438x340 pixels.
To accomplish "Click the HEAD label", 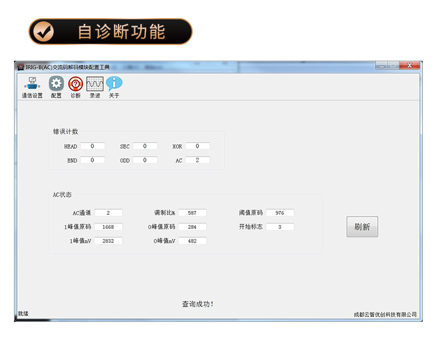I will (71, 147).
